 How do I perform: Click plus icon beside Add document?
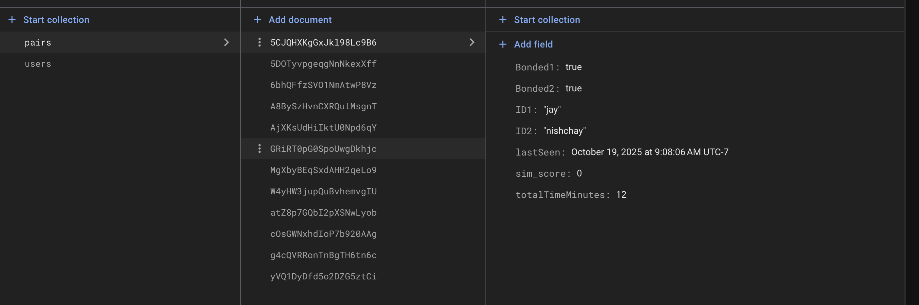tap(257, 20)
